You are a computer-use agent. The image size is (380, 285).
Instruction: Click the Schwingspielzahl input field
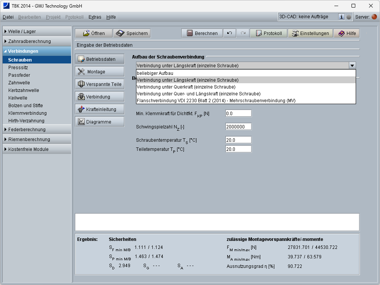coord(238,127)
